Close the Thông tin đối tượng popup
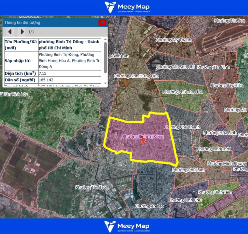Image resolution: width=248 pixels, height=234 pixels. coord(102,22)
